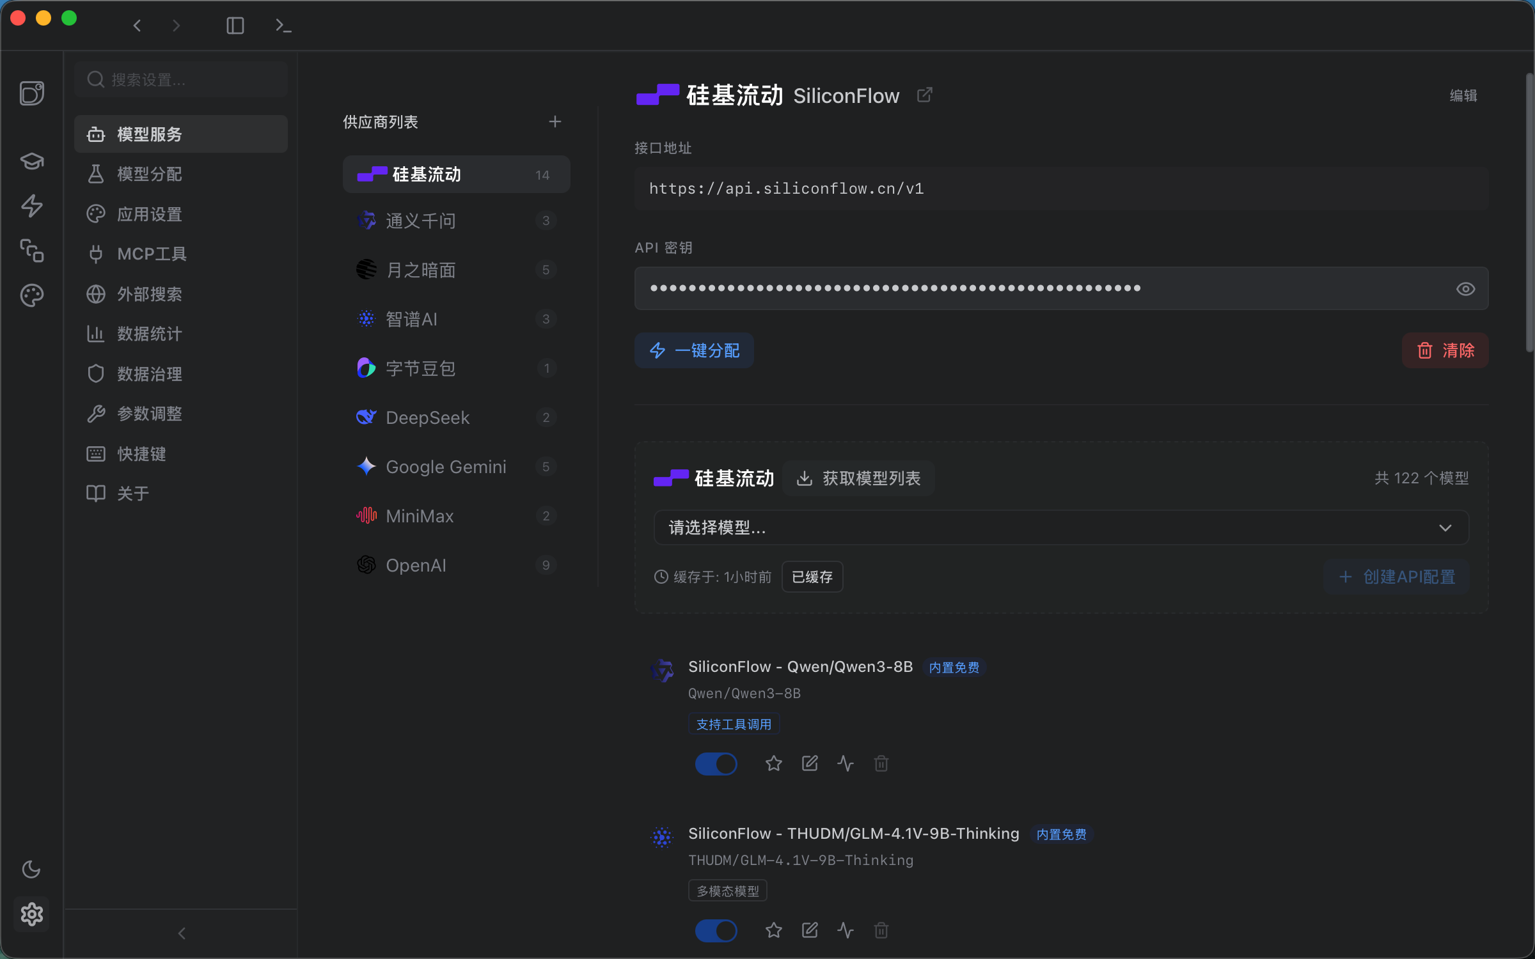Test GLM-4.1V-9B-Thinking model connectivity

pos(846,930)
